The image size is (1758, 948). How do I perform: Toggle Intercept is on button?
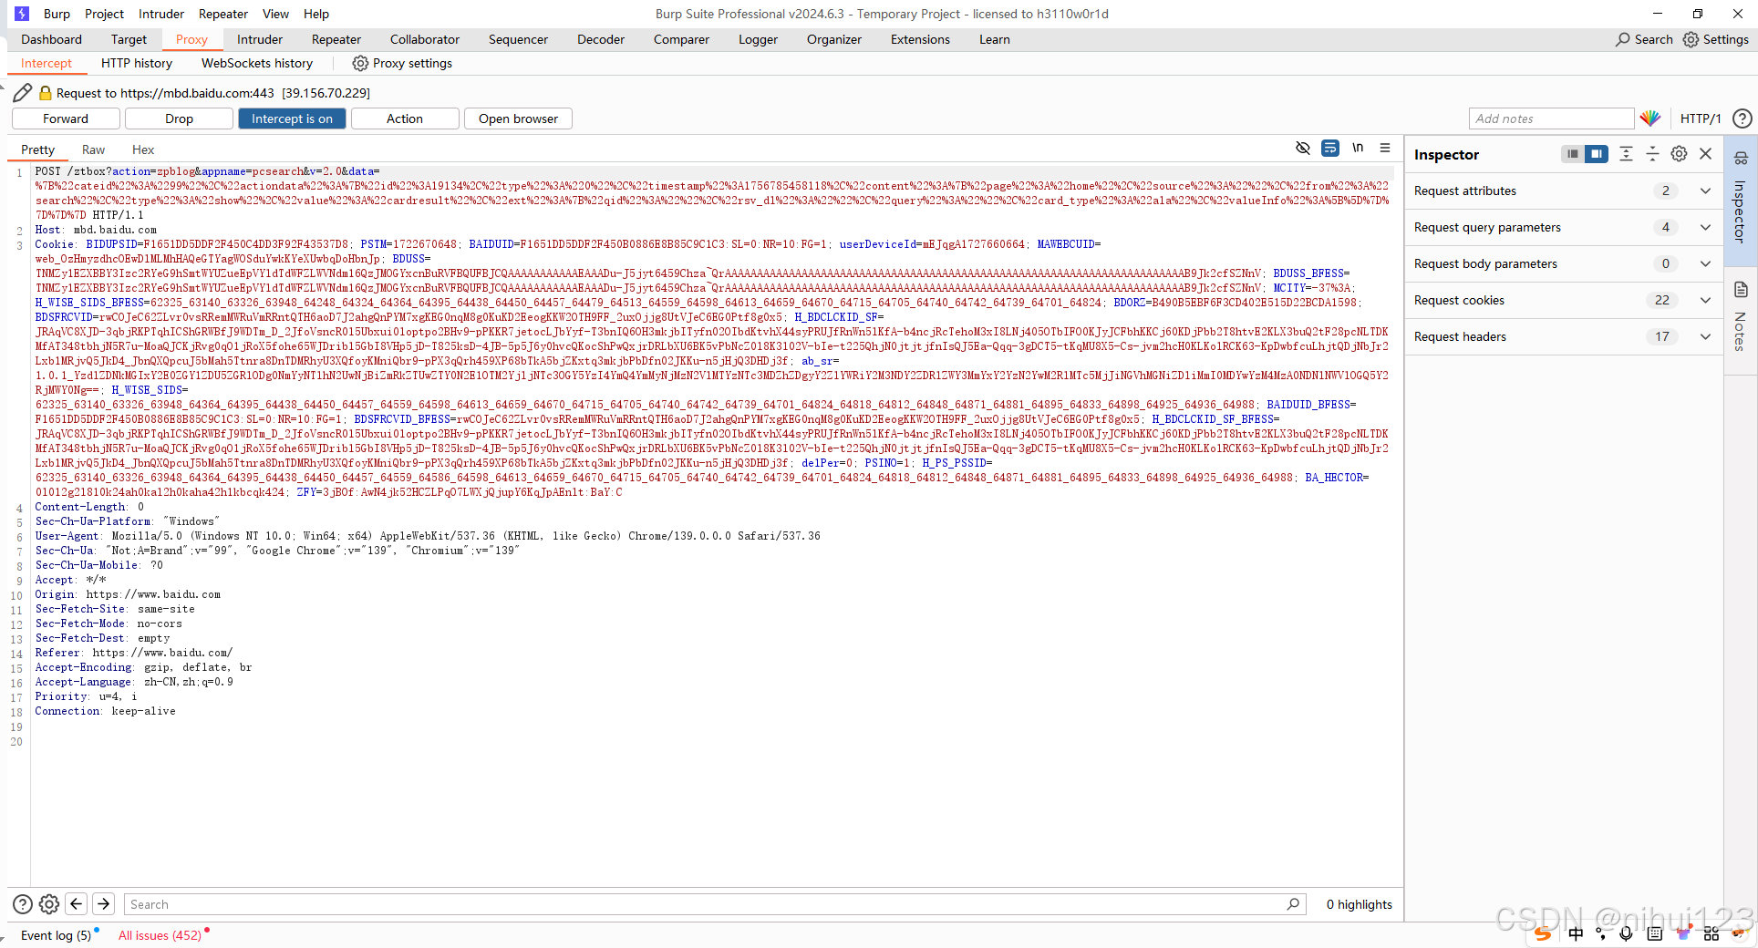(x=292, y=118)
